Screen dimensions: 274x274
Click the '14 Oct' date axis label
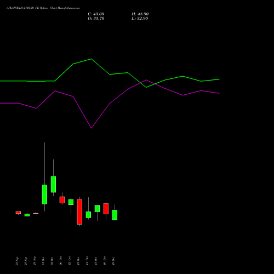click(x=87, y=261)
